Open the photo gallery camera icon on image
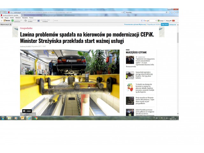This screenshot has width=204, height=153. [24, 111]
